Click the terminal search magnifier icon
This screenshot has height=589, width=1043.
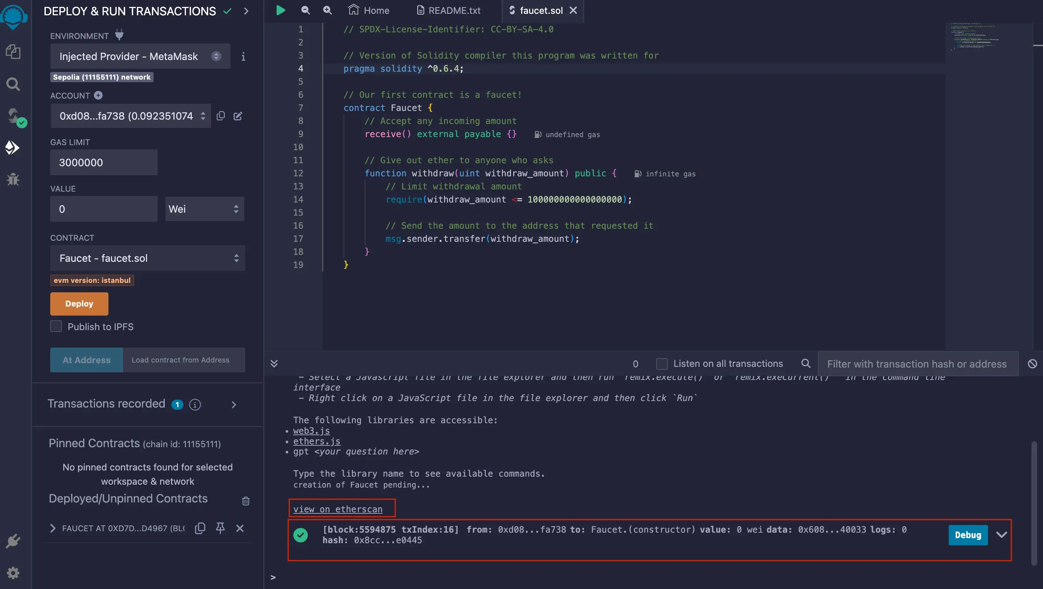click(806, 363)
